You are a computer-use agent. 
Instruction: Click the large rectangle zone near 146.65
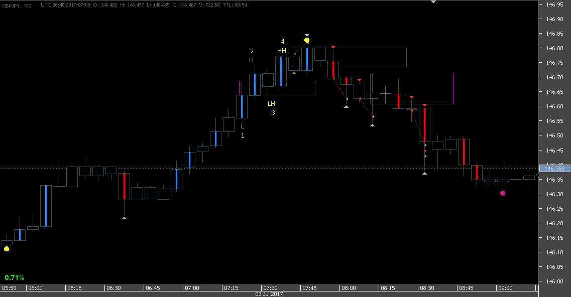pyautogui.click(x=412, y=88)
